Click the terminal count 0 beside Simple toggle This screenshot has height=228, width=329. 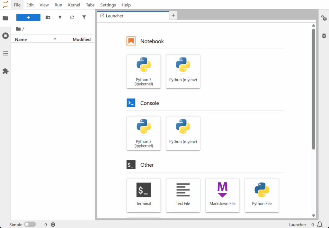(x=46, y=225)
